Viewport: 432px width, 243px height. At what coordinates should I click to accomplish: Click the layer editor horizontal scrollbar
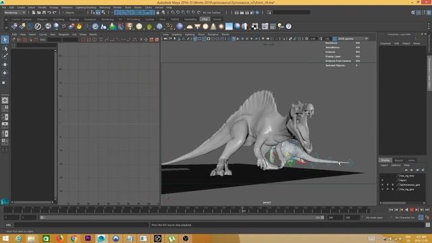pyautogui.click(x=394, y=203)
